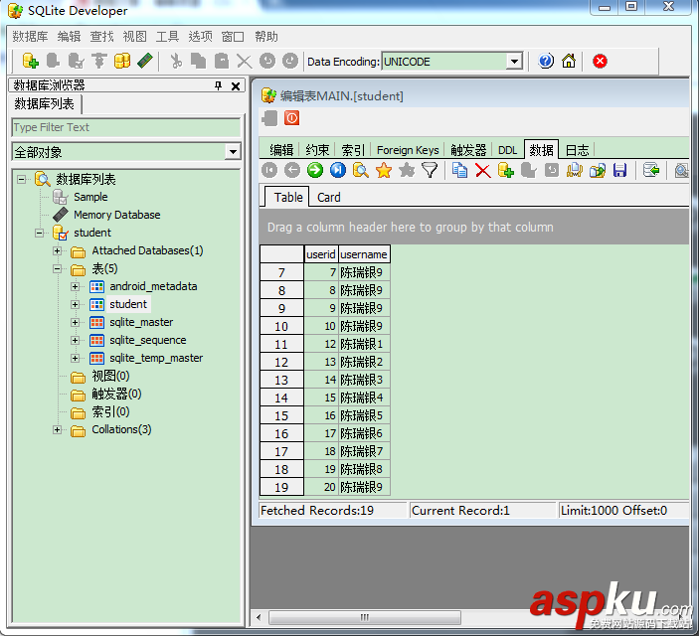
Task: Select sqlite_temp_master in tree
Action: (x=156, y=358)
